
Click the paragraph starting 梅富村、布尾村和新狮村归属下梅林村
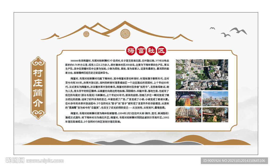pos(117,93)
